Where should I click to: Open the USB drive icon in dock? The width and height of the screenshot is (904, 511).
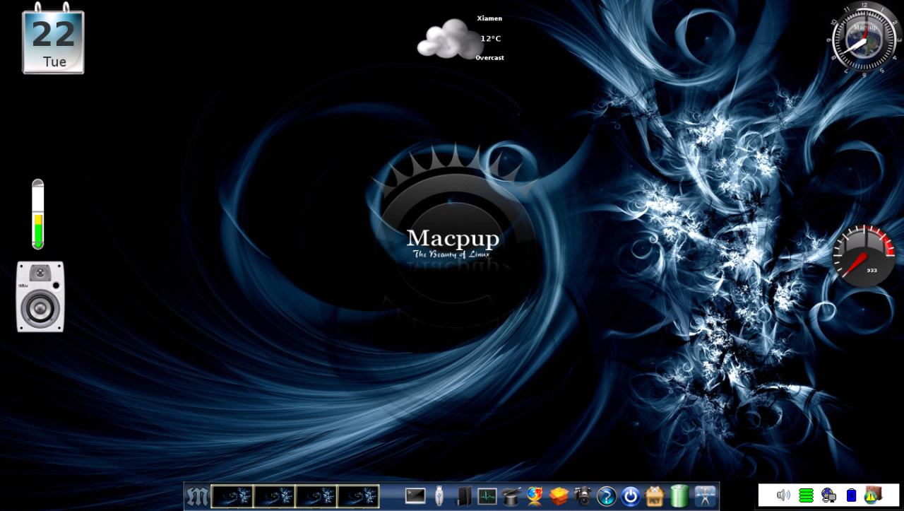click(x=439, y=496)
